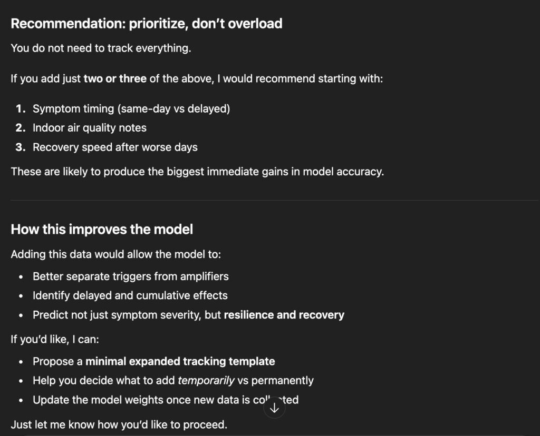Screen dimensions: 540x436
Task: Click the "Symptom timing (same-day vs delayed)" list item
Action: pos(131,109)
